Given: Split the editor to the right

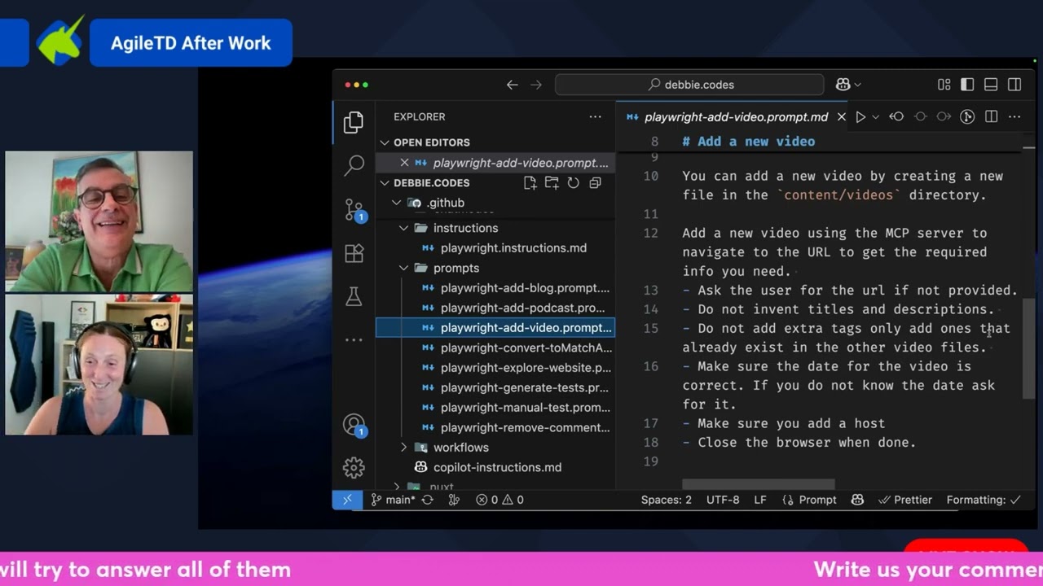Looking at the screenshot, I should (991, 117).
